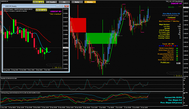Screen dimensions: 189x109
Task: Click the Stoch(8,3,3) indicator label
Action: (x=9, y=79)
